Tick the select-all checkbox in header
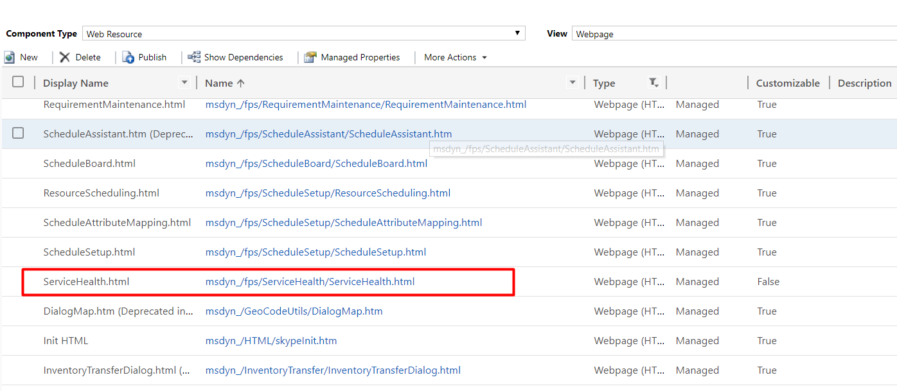Image resolution: width=897 pixels, height=391 pixels. coord(18,82)
